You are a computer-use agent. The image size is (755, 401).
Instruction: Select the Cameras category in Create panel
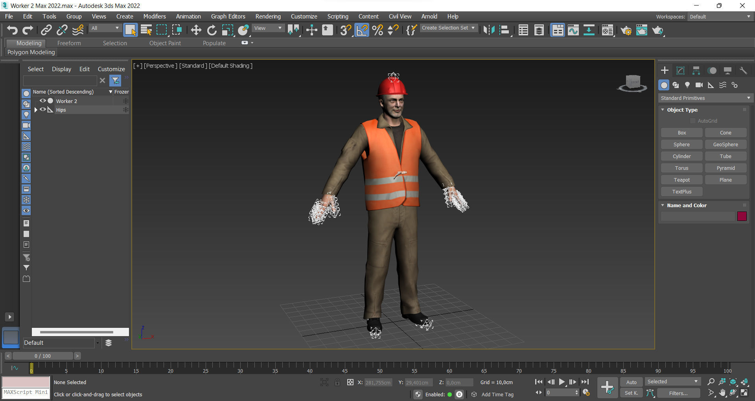(x=699, y=85)
